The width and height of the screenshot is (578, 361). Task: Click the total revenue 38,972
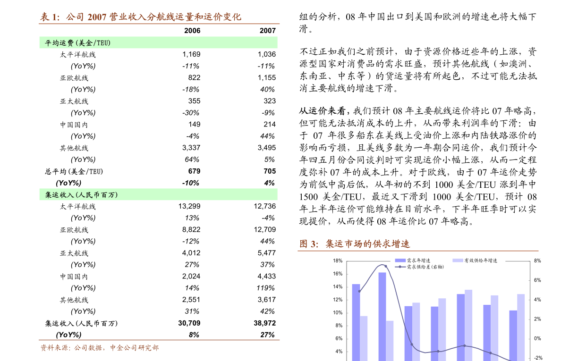tap(265, 323)
